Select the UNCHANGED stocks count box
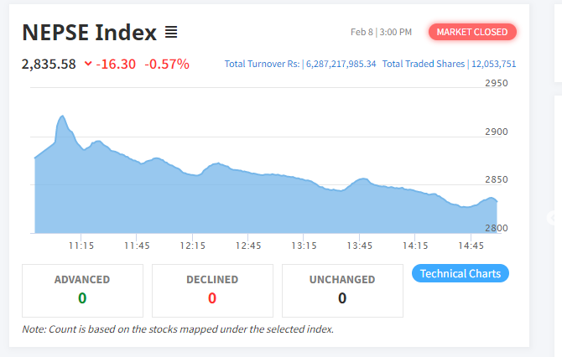 coord(342,290)
